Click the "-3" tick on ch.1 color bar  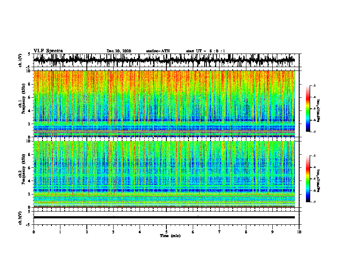pyautogui.click(x=314, y=86)
